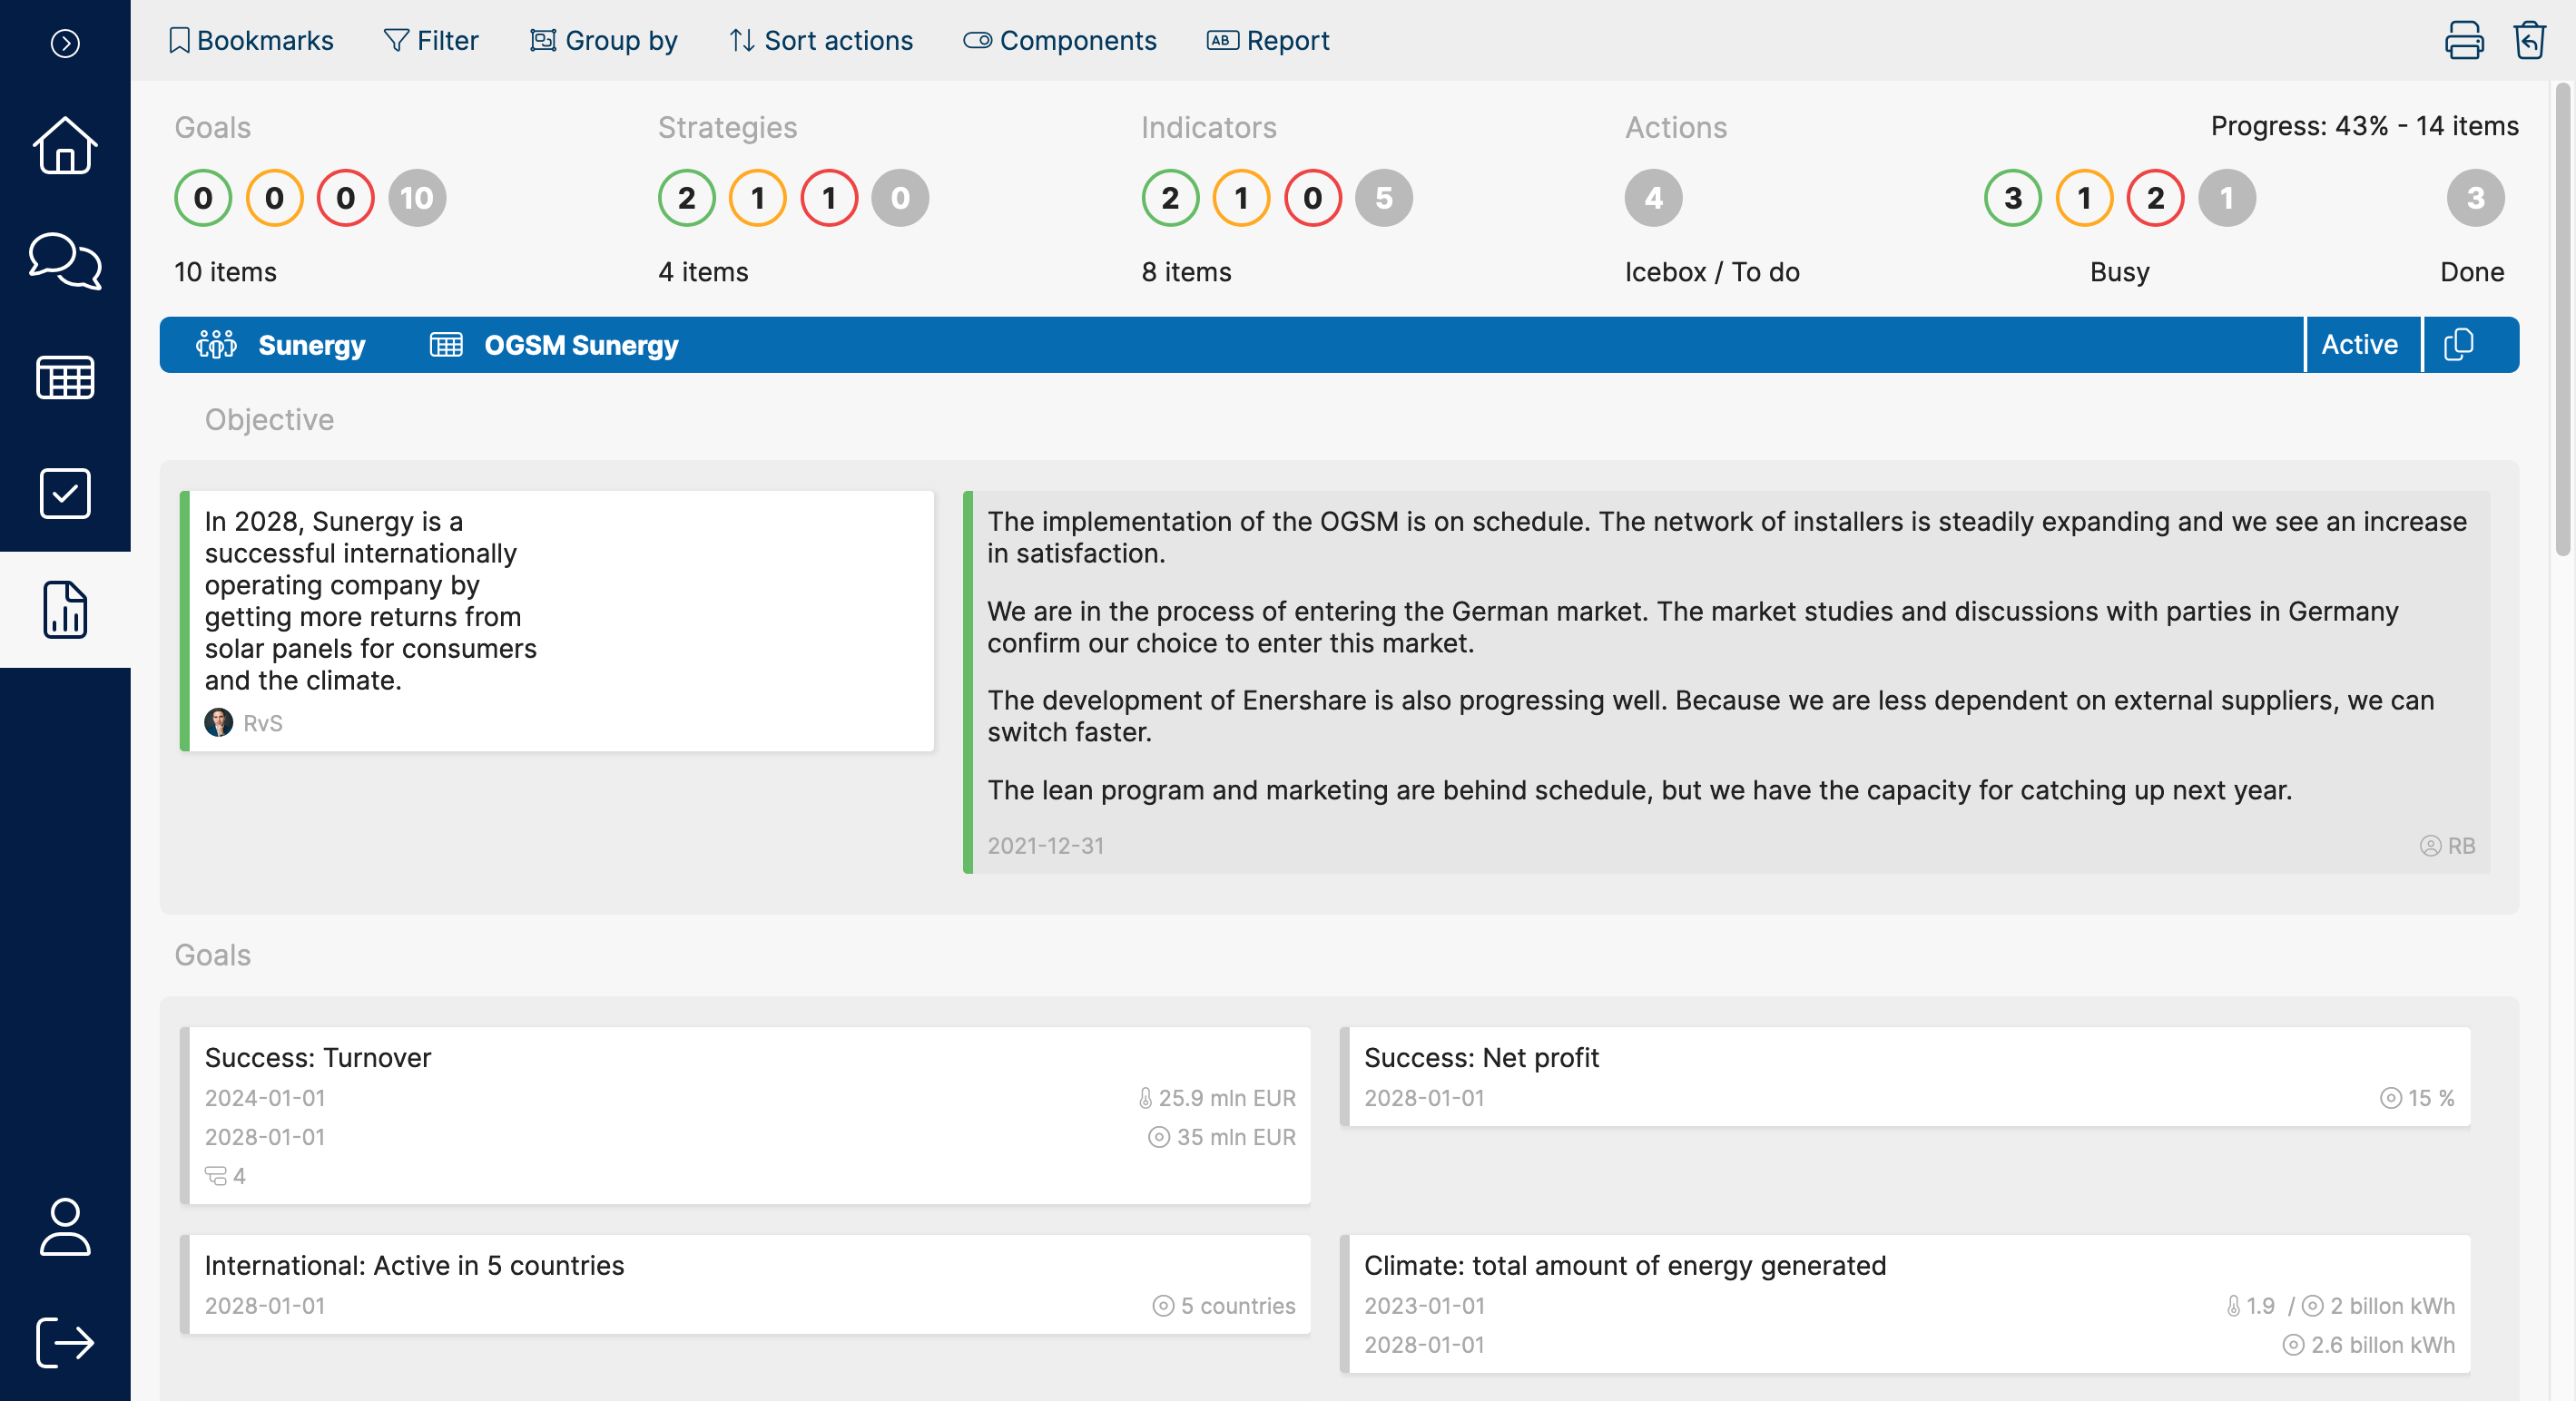Screen dimensions: 2576x1401
Task: Click the logout icon in sidebar
Action: pos(65,1341)
